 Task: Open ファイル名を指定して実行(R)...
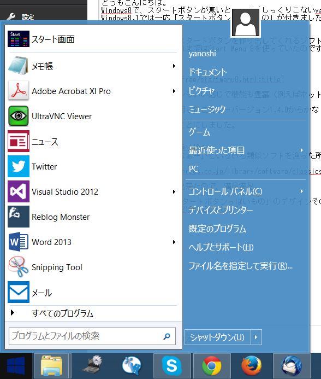[240, 266]
